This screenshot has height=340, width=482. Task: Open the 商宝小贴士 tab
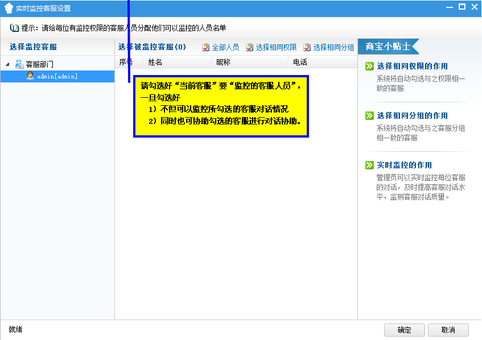point(388,47)
